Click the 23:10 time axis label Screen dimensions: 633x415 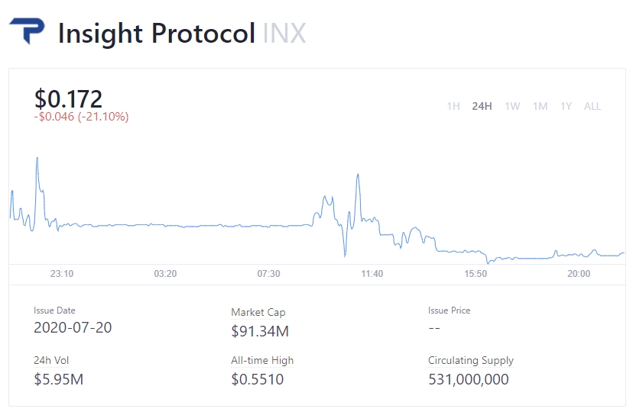(62, 273)
